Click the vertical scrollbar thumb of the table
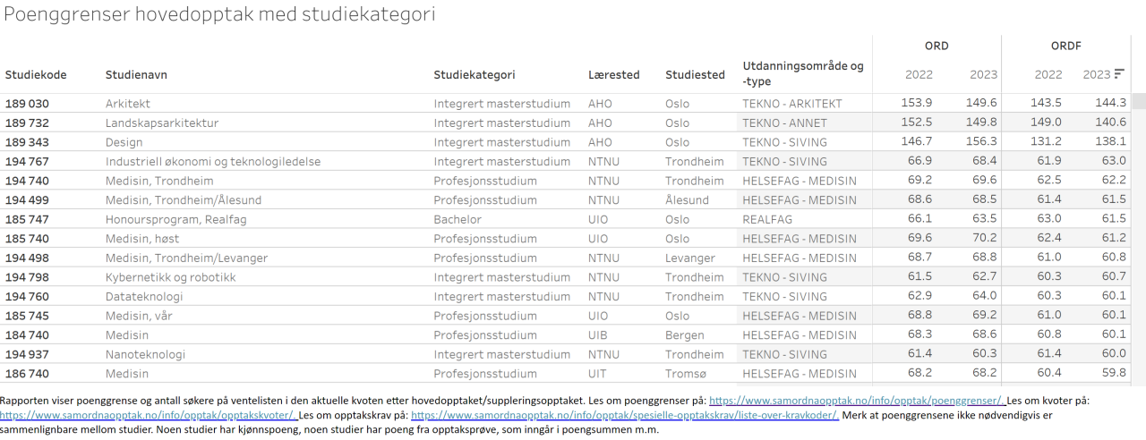The image size is (1146, 440). 1139,99
